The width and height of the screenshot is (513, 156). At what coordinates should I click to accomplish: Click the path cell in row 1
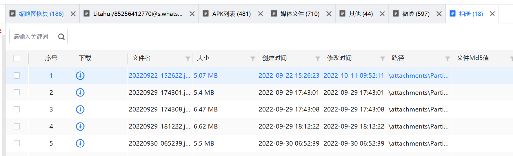pyautogui.click(x=419, y=75)
